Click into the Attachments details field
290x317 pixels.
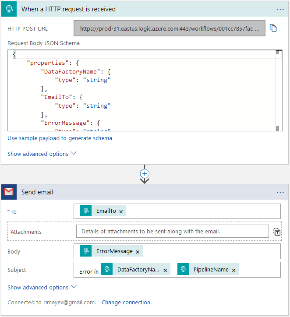point(172,232)
